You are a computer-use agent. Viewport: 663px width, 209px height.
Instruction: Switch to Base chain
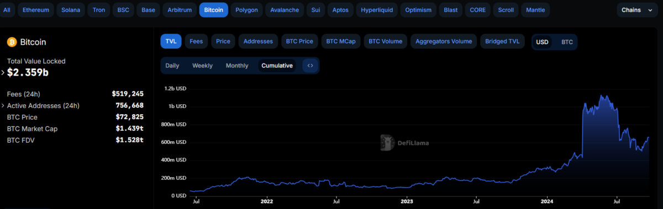149,10
